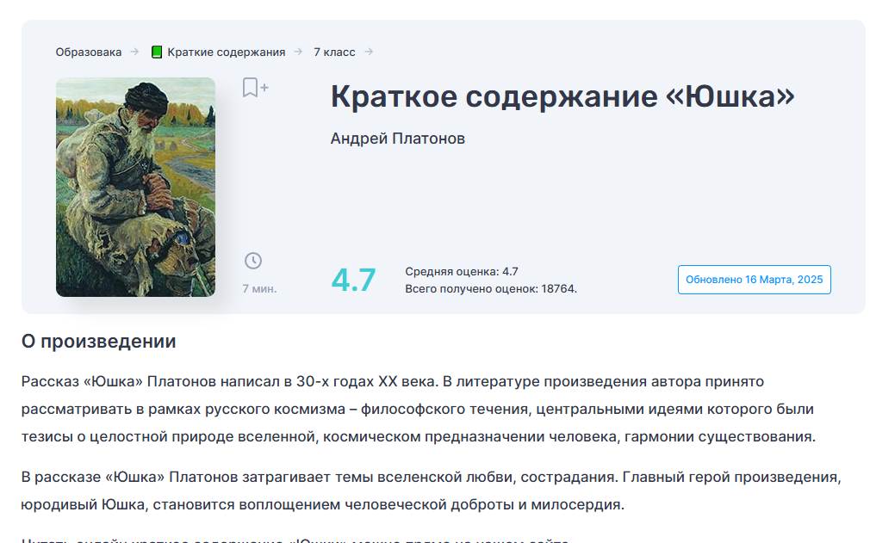This screenshot has width=870, height=543.
Task: Add page to bookmarks with bookmark icon
Action: pos(255,88)
